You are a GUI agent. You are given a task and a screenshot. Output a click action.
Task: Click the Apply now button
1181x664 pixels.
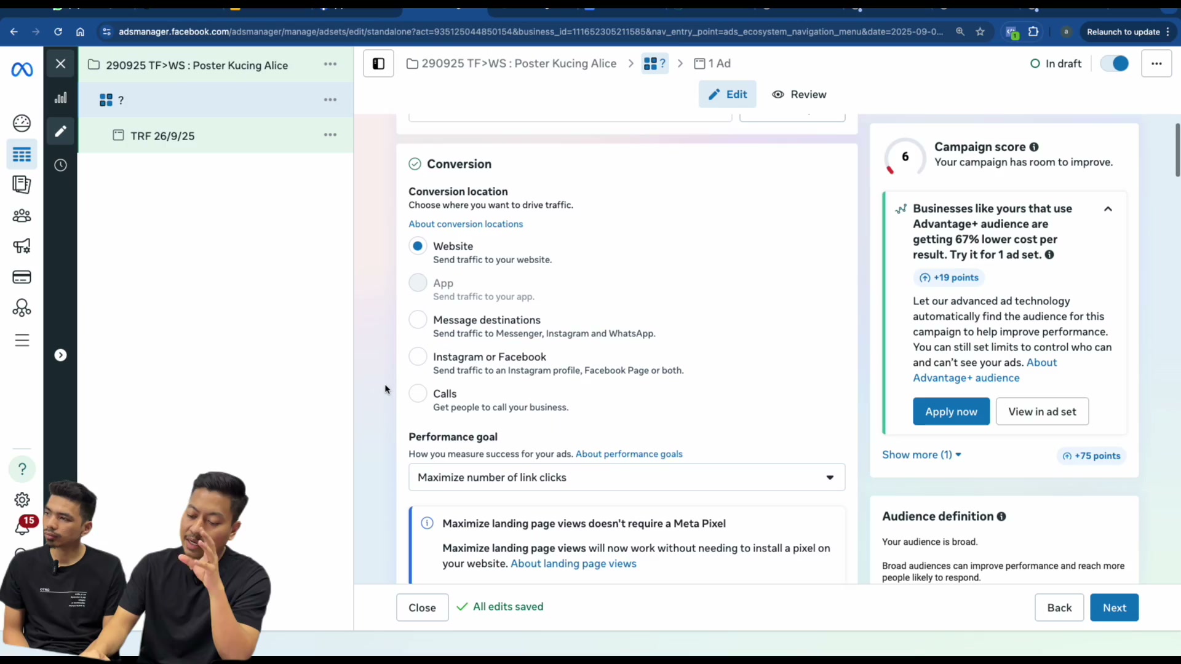coord(951,411)
